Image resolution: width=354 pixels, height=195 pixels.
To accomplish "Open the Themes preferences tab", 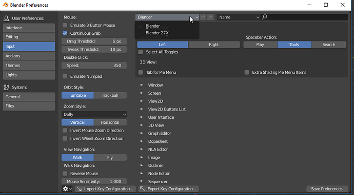I will 29,66.
